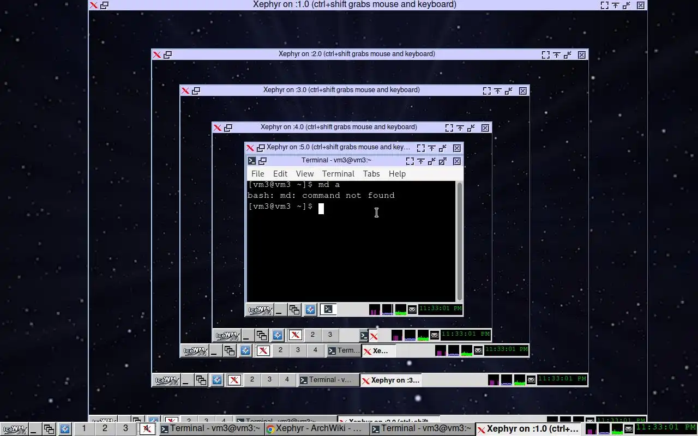Click the mail icon on the host taskbar

(x=629, y=429)
